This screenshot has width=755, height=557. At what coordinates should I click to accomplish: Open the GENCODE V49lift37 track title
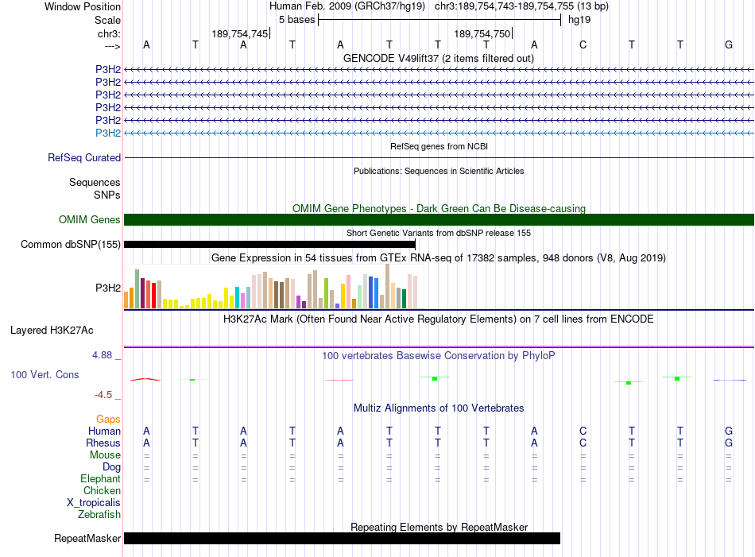pos(438,58)
